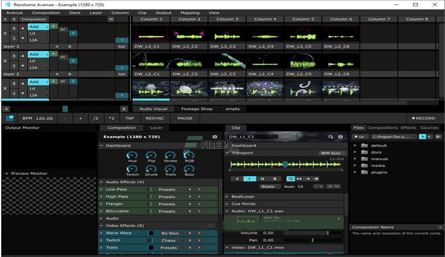Click the Bzzz dashboard knob
The height and width of the screenshot is (257, 445).
[x=189, y=169]
